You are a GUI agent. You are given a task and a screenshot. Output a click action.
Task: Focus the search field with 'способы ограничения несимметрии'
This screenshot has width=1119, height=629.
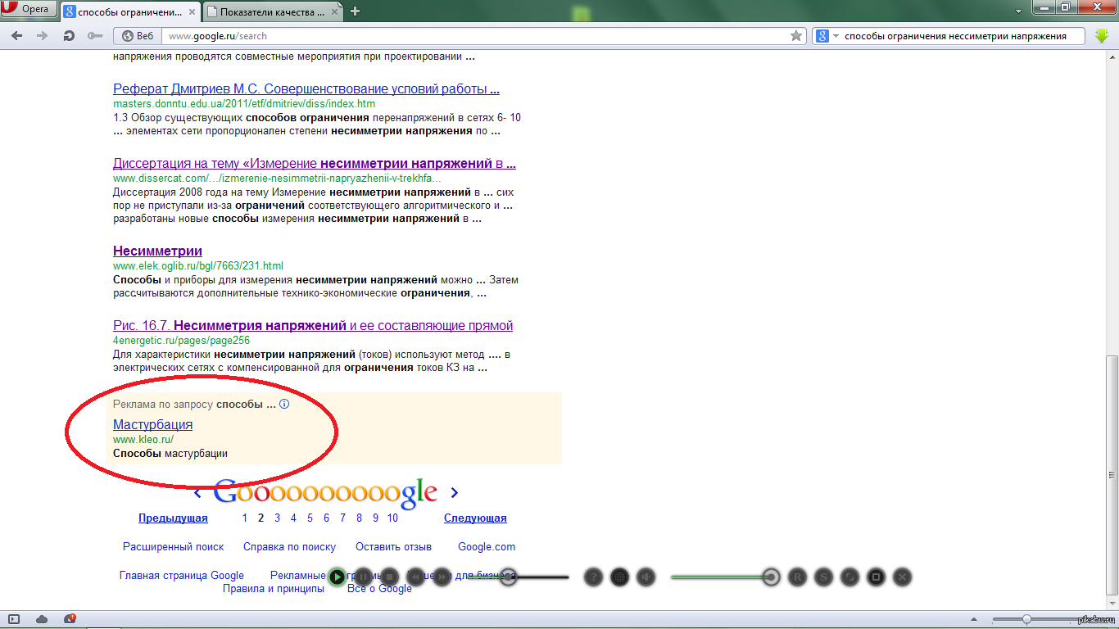(963, 36)
